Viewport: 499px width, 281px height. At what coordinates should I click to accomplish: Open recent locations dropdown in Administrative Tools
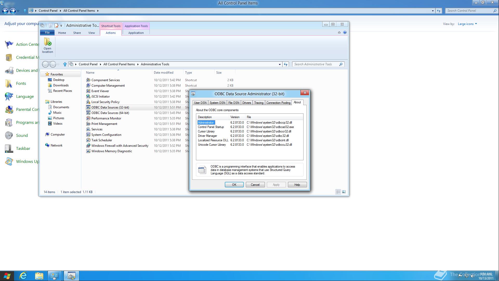pyautogui.click(x=58, y=64)
